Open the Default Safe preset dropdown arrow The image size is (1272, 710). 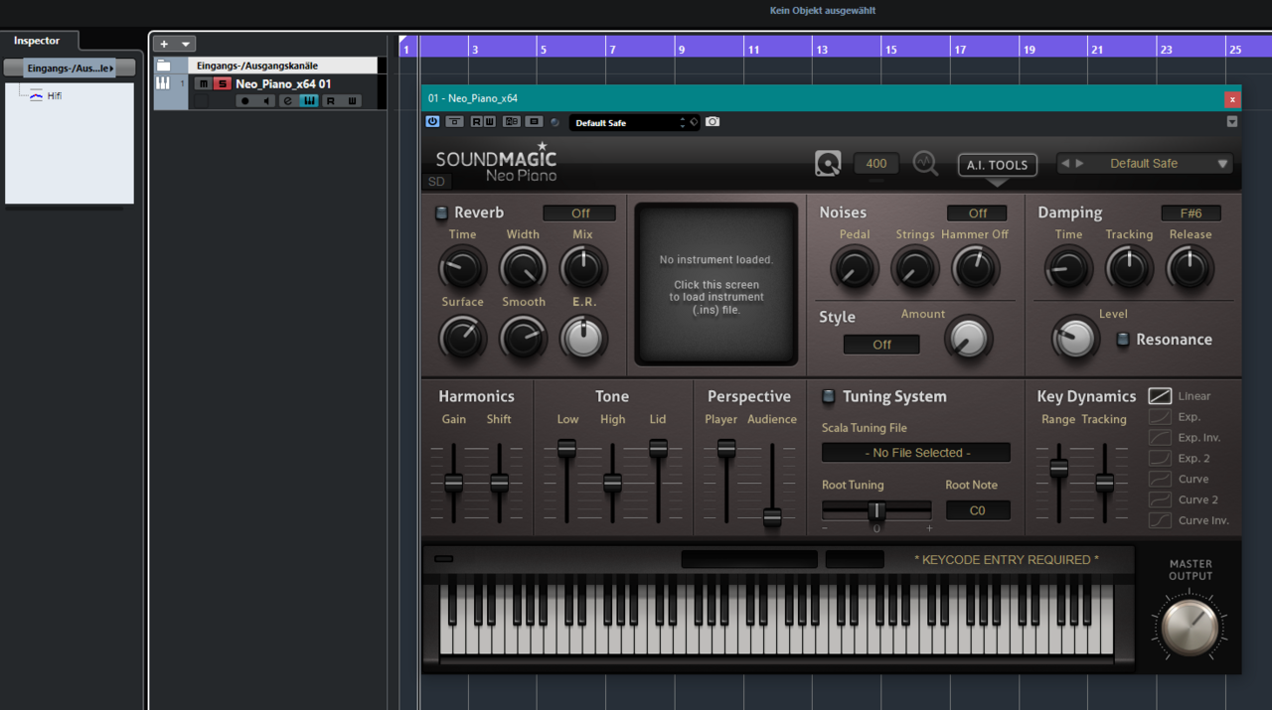click(1223, 164)
